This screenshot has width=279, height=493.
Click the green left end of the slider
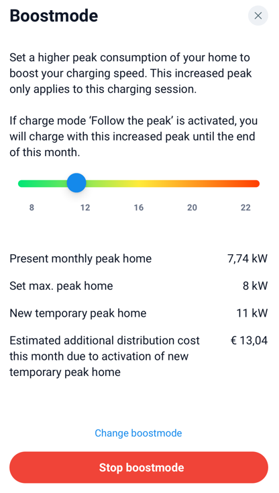click(23, 184)
